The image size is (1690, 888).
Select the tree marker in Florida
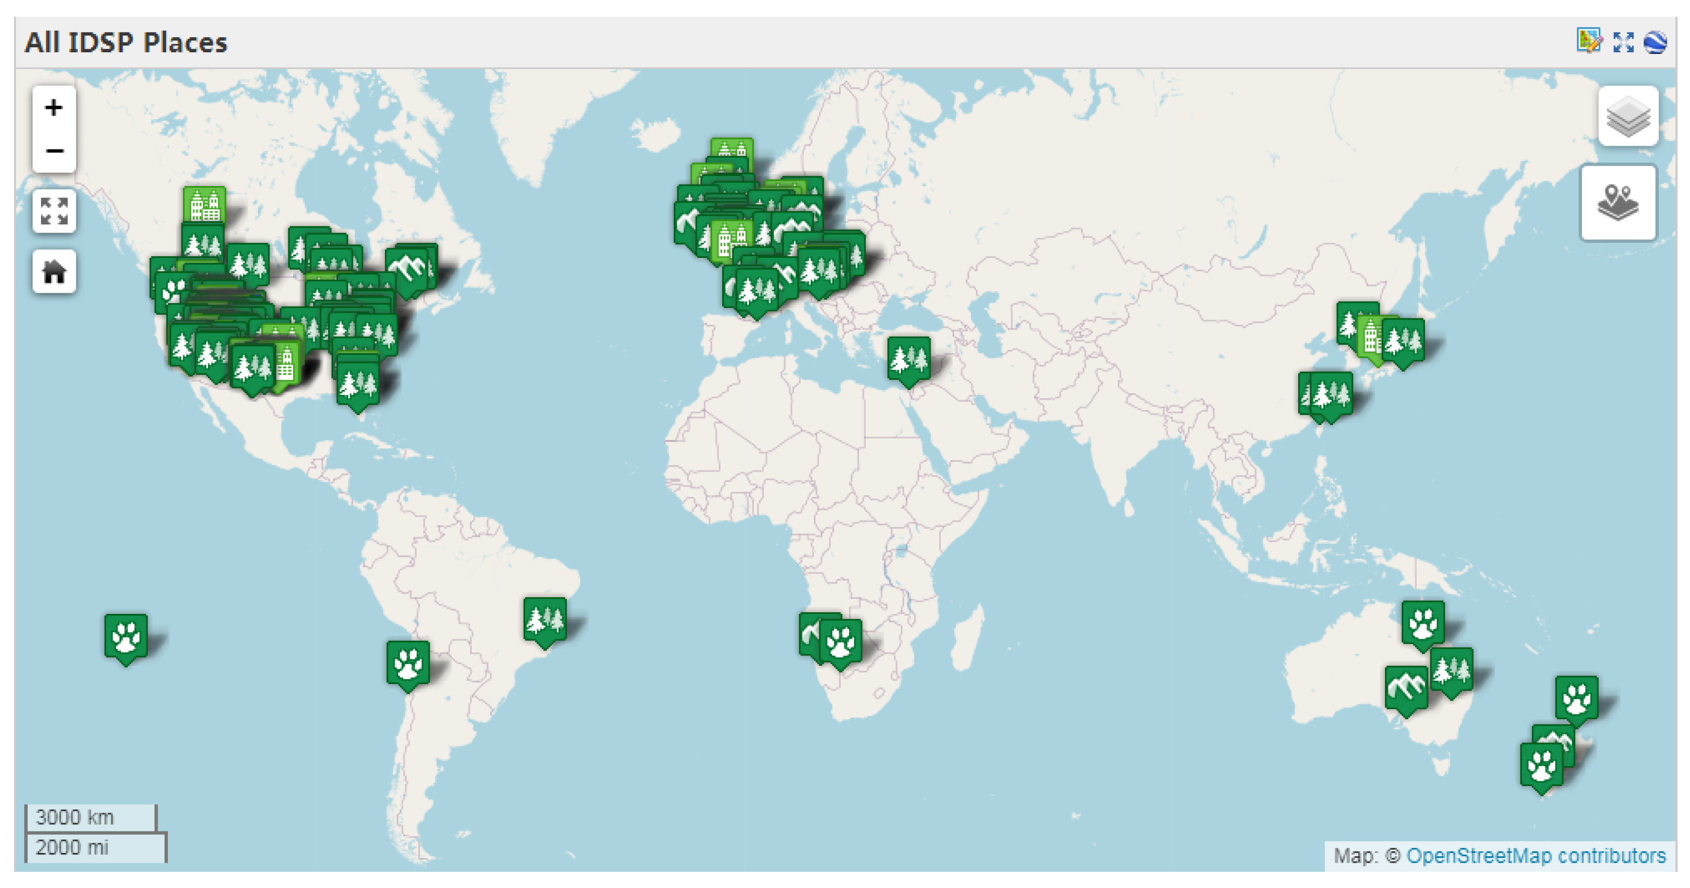[357, 382]
